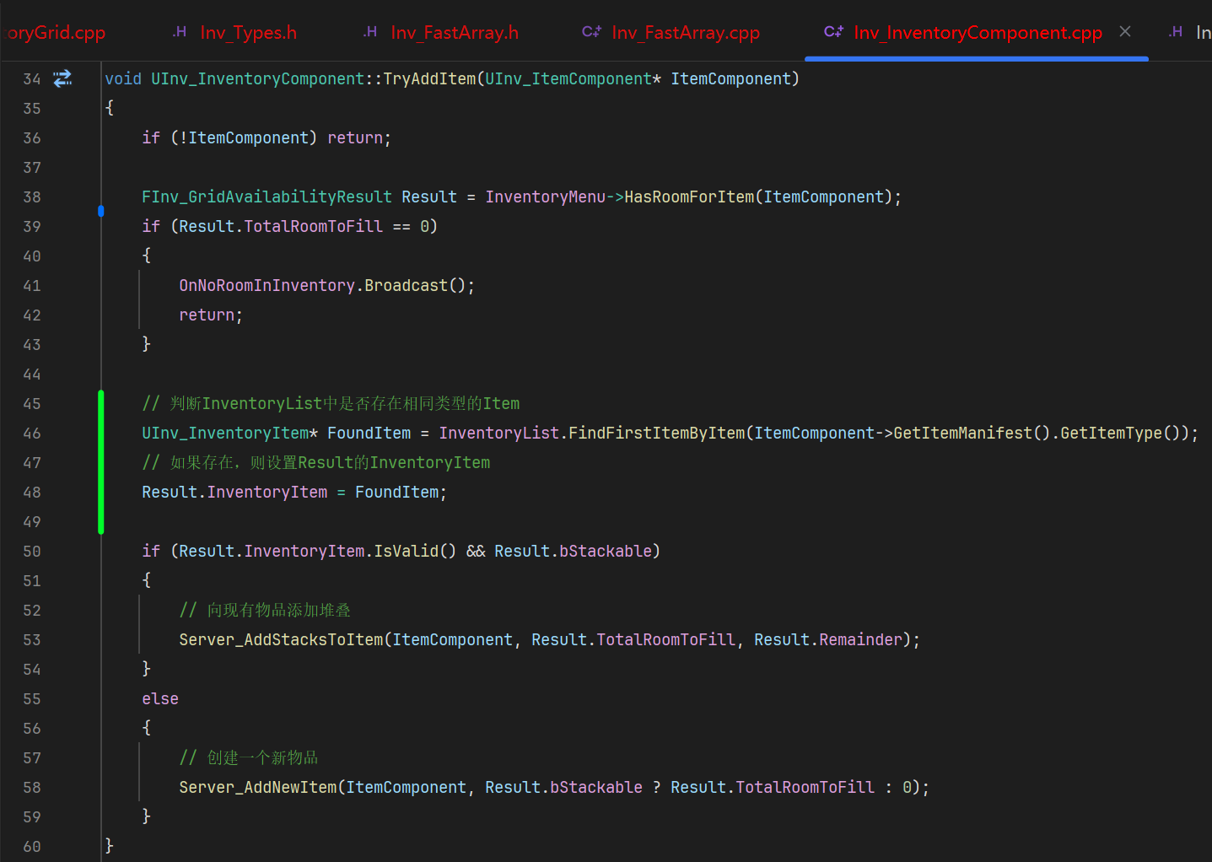Click the TryAddItem function name on line 34
This screenshot has height=862, width=1212.
coord(429,78)
